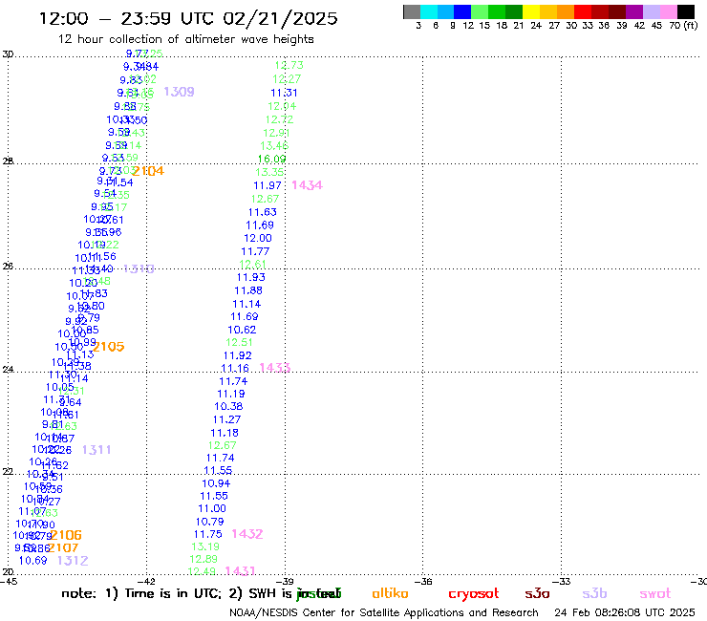Screen dimensions: 707x621
Task: Select the pink swatch in the color scale
Action: pyautogui.click(x=669, y=11)
